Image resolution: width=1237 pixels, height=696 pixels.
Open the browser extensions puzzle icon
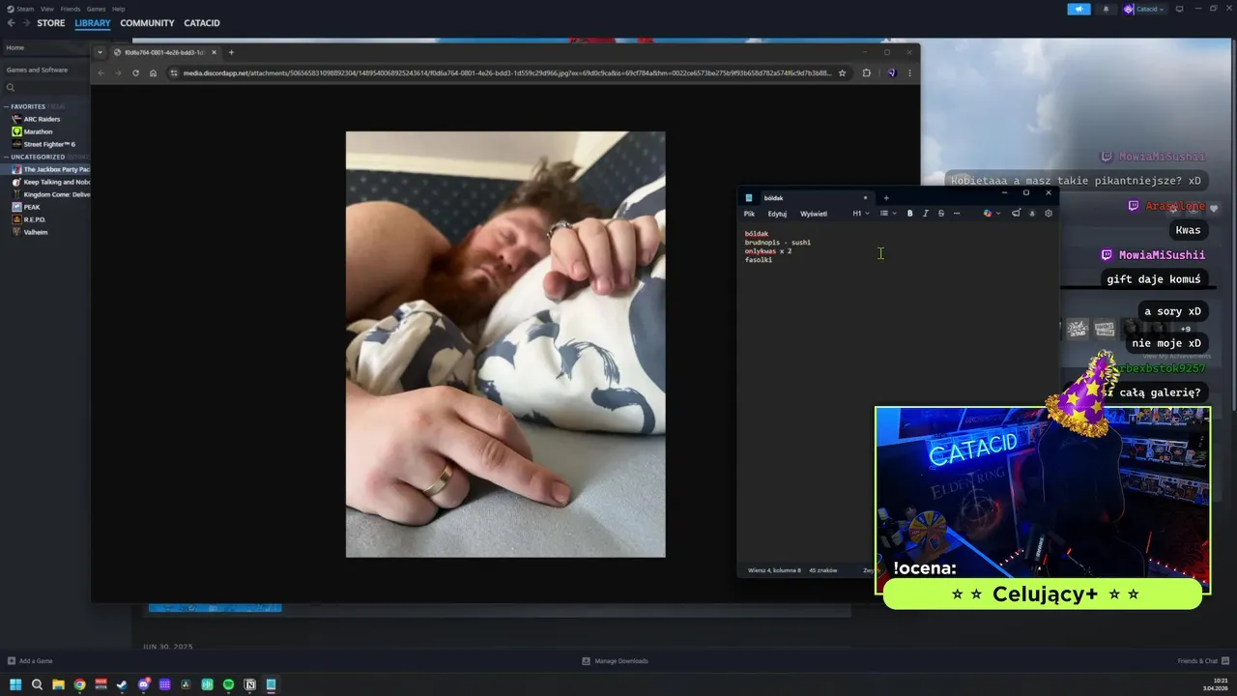867,72
